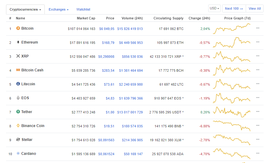269x163 pixels.
Task: Open the Bitcoin name link
Action: 27,28
